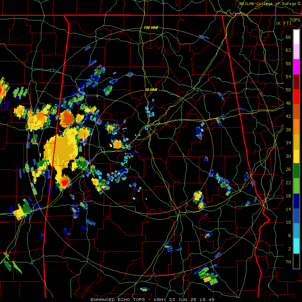Click the "34" value on the tops scale
302x302 pixels.
tap(288, 143)
